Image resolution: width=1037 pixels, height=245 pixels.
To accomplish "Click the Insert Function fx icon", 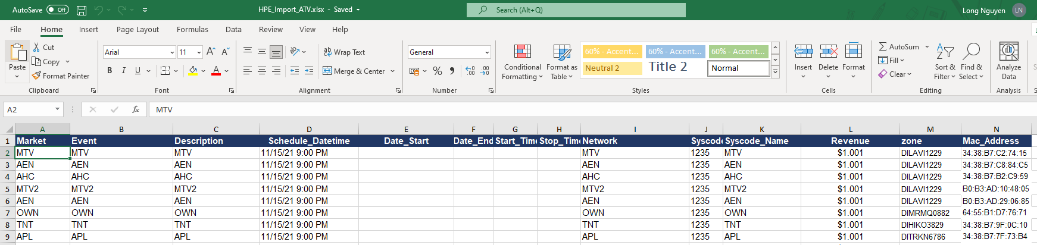I will 136,109.
